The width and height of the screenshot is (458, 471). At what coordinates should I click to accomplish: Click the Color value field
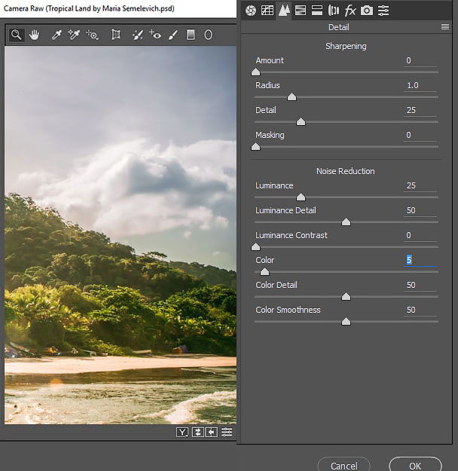coord(420,261)
